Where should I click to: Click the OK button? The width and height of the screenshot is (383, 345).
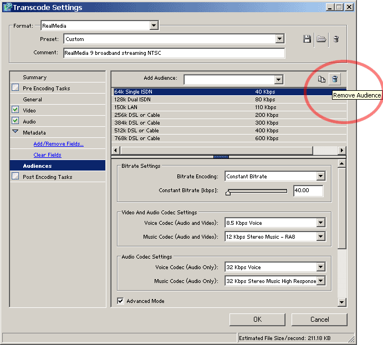(x=257, y=320)
